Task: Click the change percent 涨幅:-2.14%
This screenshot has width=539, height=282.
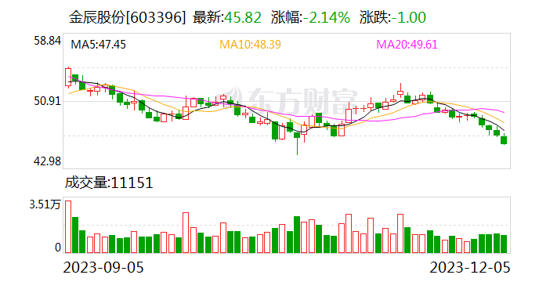Action: 310,17
